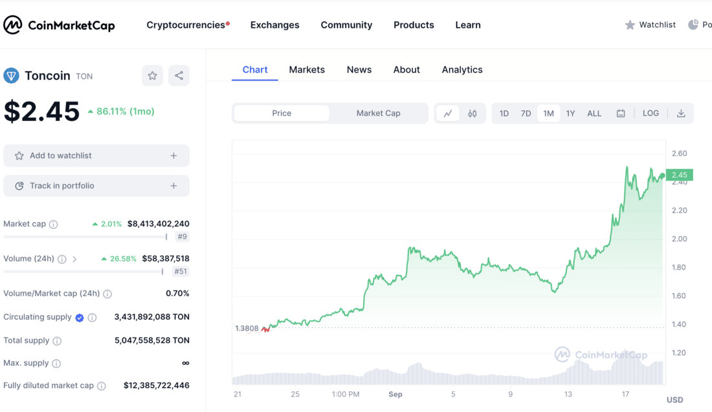Download chart data with download icon
The width and height of the screenshot is (712, 412).
(681, 113)
